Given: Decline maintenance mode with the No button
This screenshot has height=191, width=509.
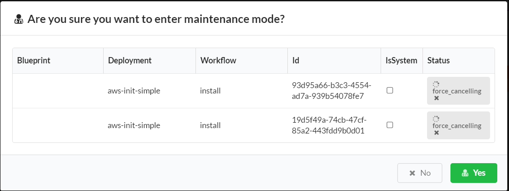Looking at the screenshot, I should 420,173.
